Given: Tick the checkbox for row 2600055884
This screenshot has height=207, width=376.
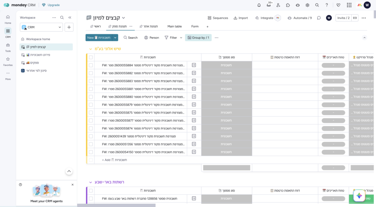Looking at the screenshot, I should tap(91, 65).
